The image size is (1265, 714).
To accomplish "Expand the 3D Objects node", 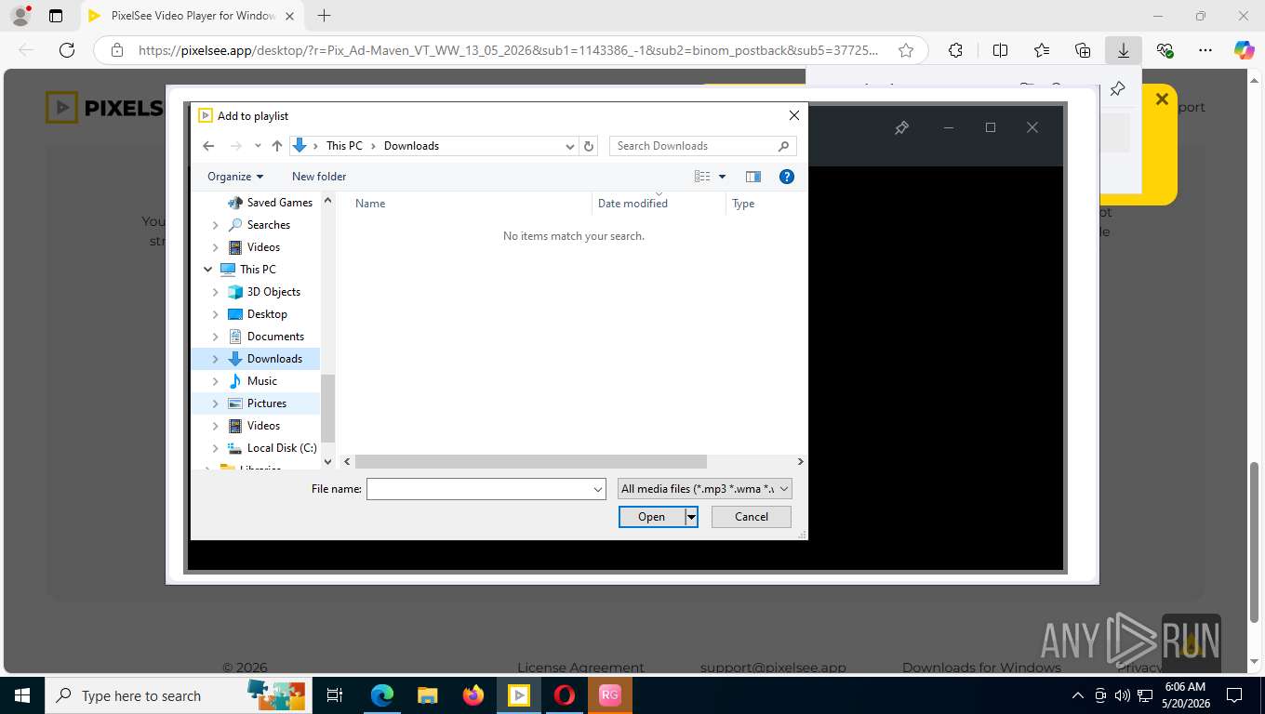I will (216, 292).
